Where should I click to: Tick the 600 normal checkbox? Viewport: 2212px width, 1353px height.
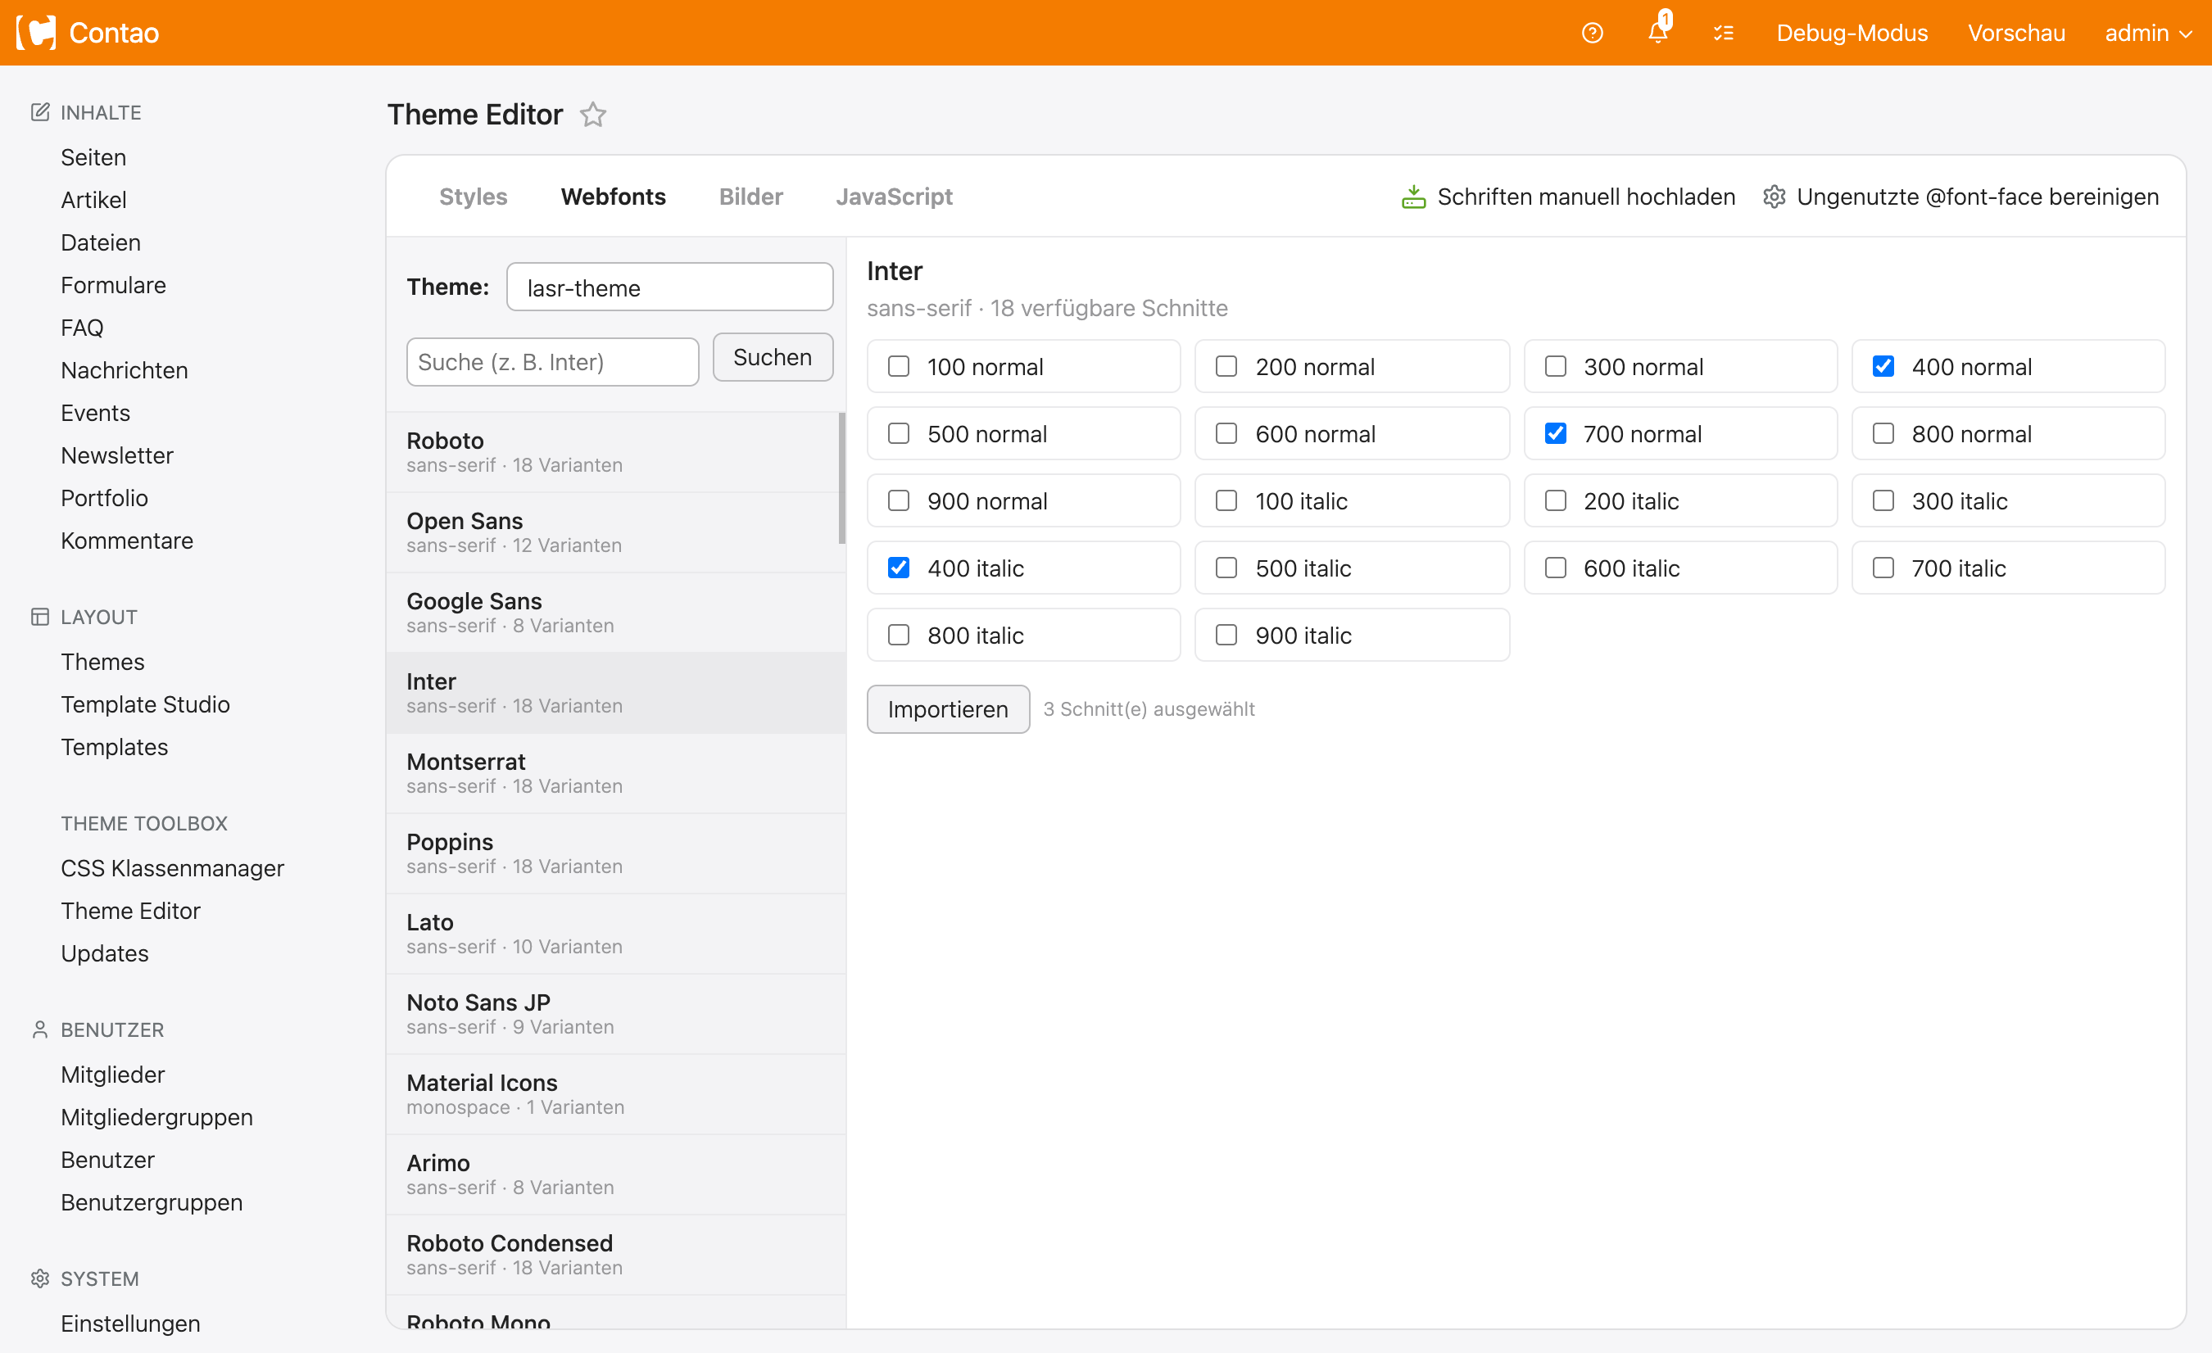pyautogui.click(x=1226, y=433)
